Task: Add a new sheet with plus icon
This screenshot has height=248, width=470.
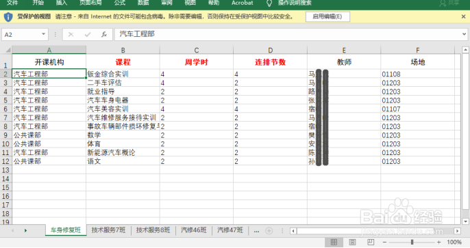Action: (269, 231)
